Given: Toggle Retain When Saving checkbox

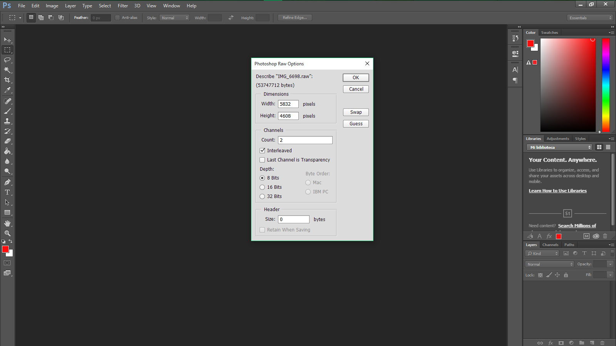Looking at the screenshot, I should click(x=263, y=230).
